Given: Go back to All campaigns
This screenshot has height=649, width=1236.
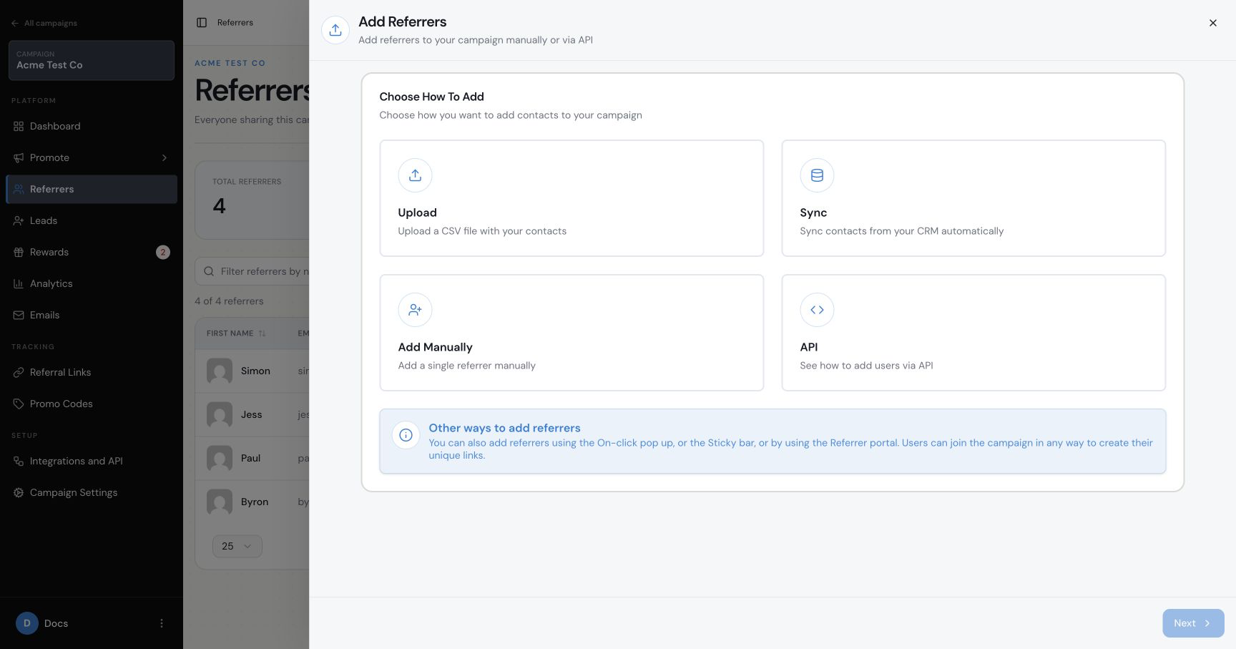Looking at the screenshot, I should (x=44, y=23).
